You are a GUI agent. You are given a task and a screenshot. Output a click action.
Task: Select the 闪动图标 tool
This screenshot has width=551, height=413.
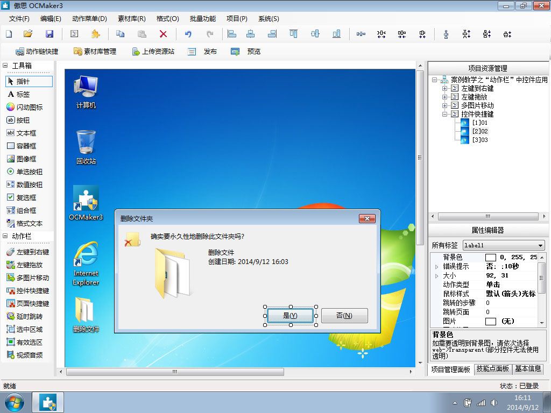(25, 107)
